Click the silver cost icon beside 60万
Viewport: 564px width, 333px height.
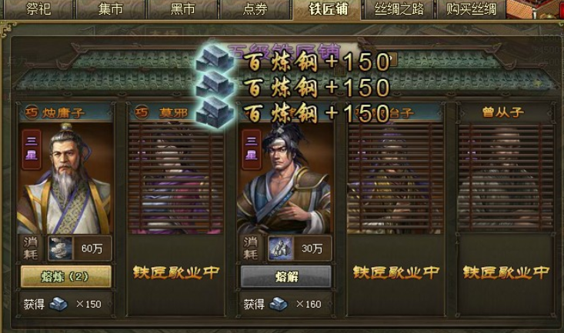click(x=60, y=248)
